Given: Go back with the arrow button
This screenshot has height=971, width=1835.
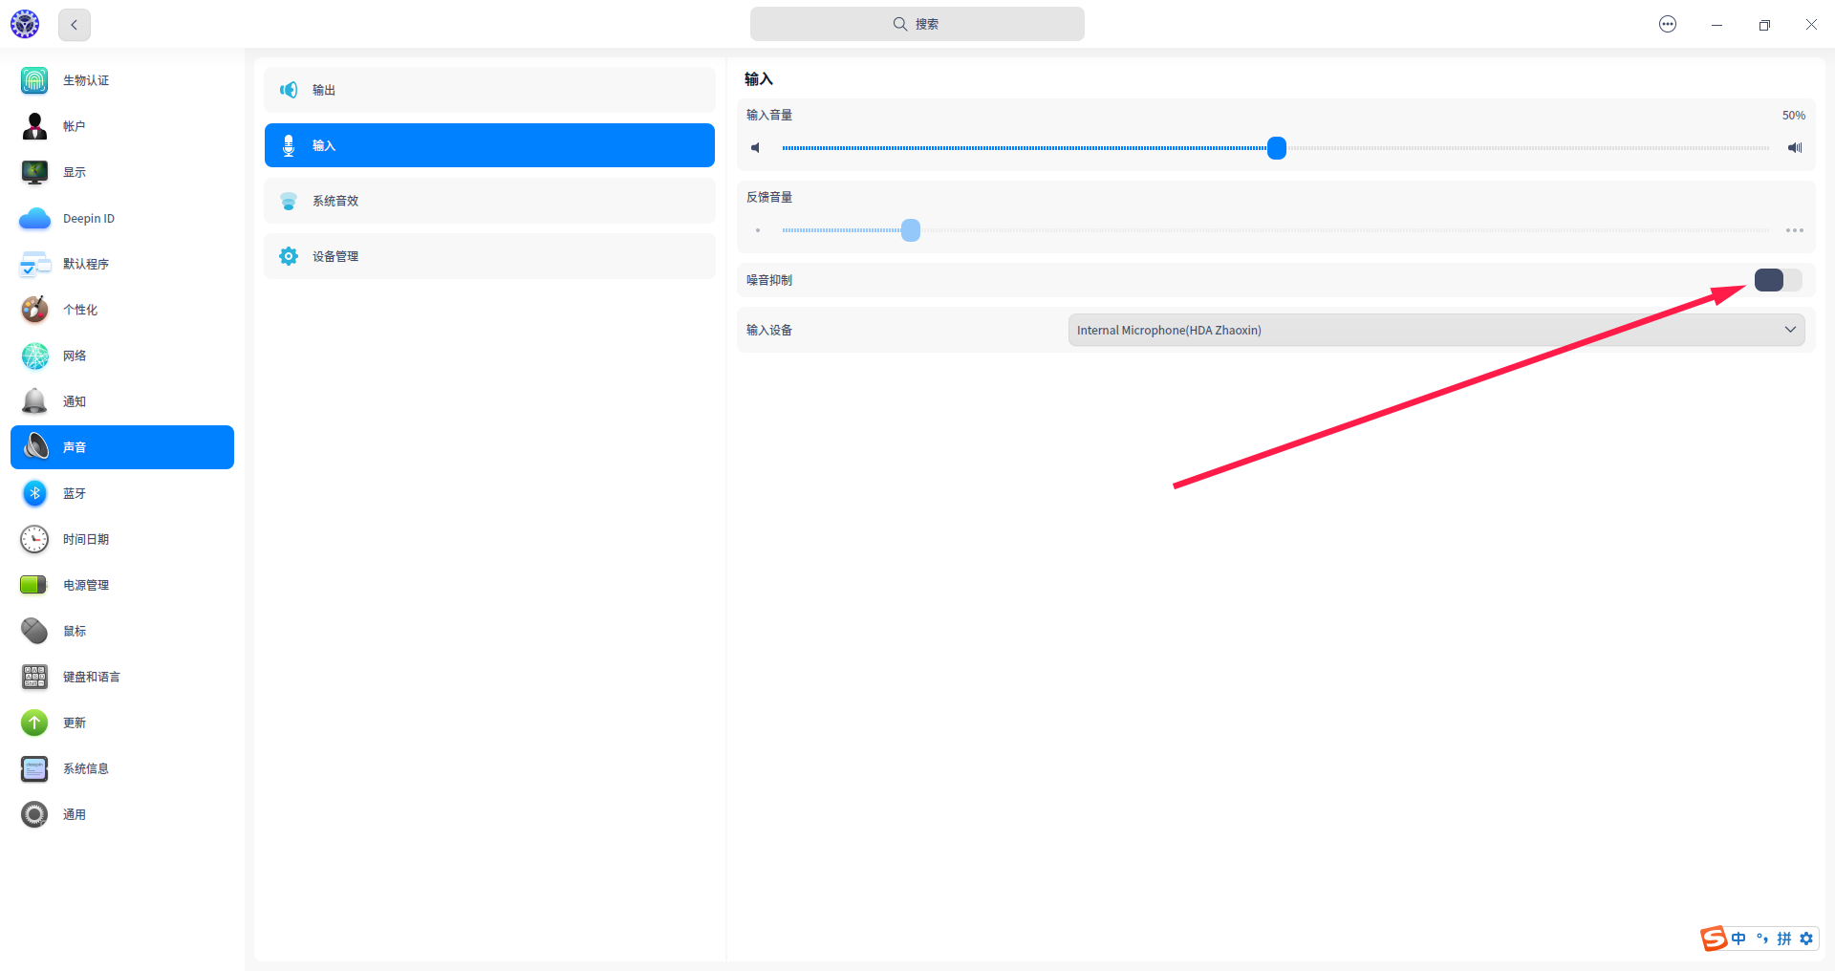Looking at the screenshot, I should click(x=75, y=25).
